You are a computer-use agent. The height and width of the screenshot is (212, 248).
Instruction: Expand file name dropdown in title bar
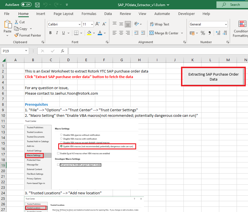pyautogui.click(x=168, y=5)
